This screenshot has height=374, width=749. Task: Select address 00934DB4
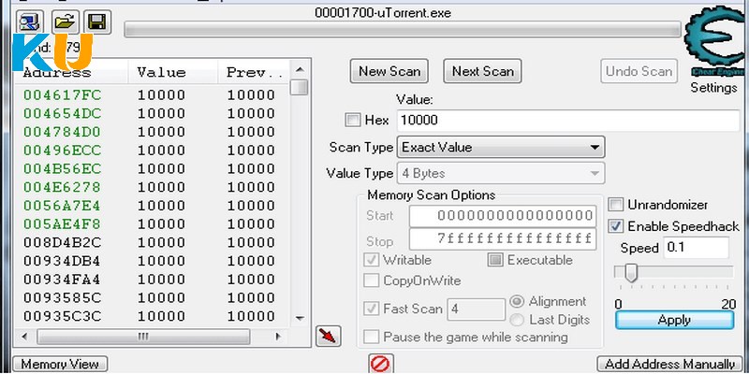62,261
